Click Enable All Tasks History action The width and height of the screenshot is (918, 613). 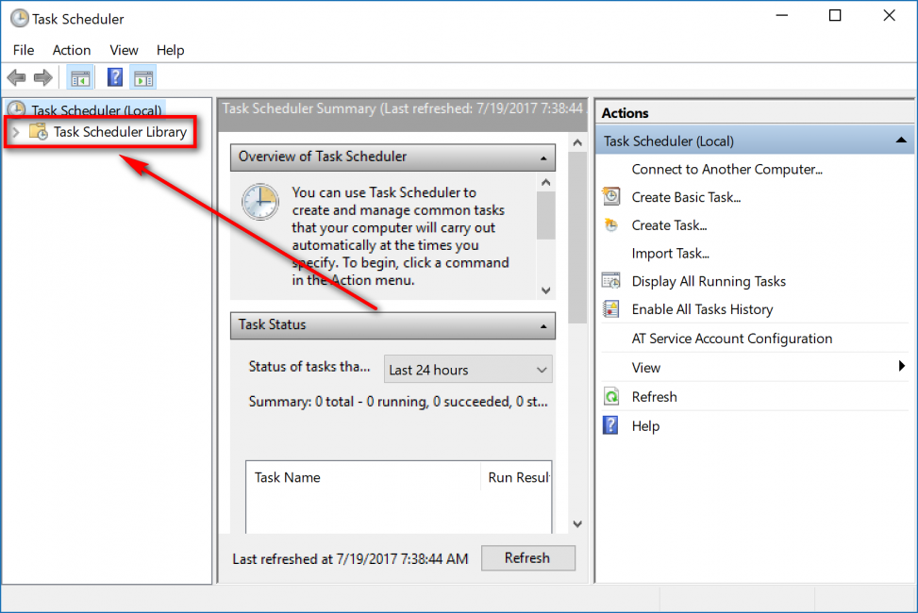point(702,309)
